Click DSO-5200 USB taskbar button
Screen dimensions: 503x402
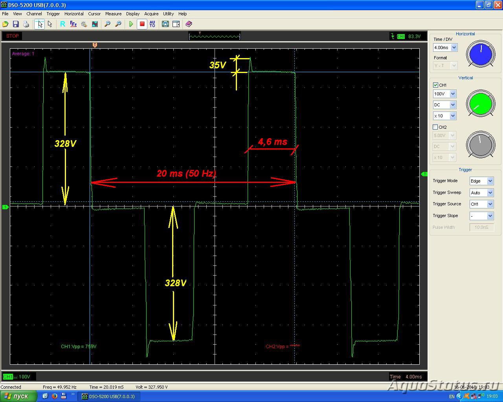click(x=109, y=397)
